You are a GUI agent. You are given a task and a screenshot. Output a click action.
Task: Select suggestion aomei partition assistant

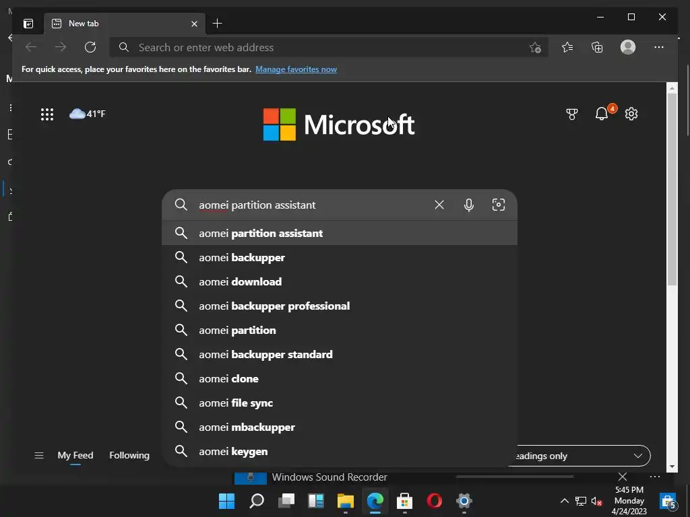pos(340,233)
